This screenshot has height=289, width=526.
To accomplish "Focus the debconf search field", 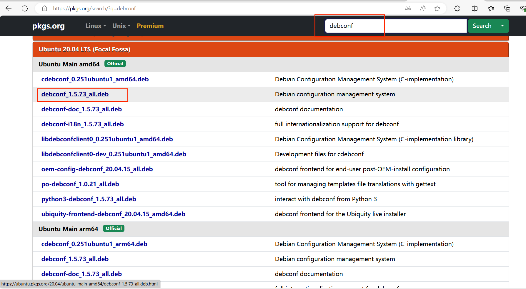I will pyautogui.click(x=396, y=26).
